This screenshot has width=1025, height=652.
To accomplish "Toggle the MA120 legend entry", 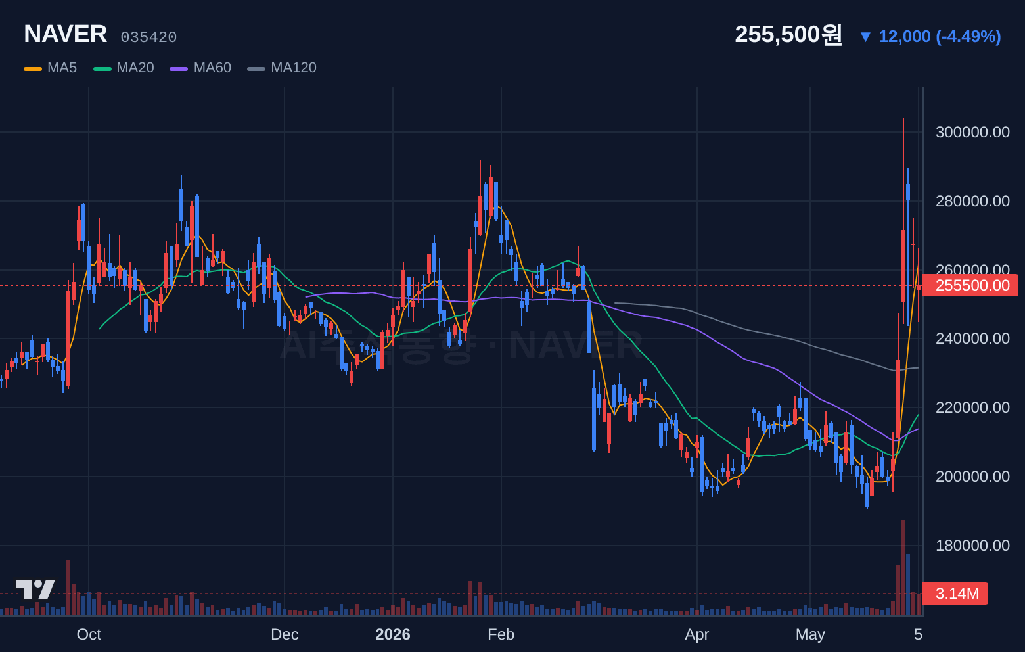I will tap(283, 68).
